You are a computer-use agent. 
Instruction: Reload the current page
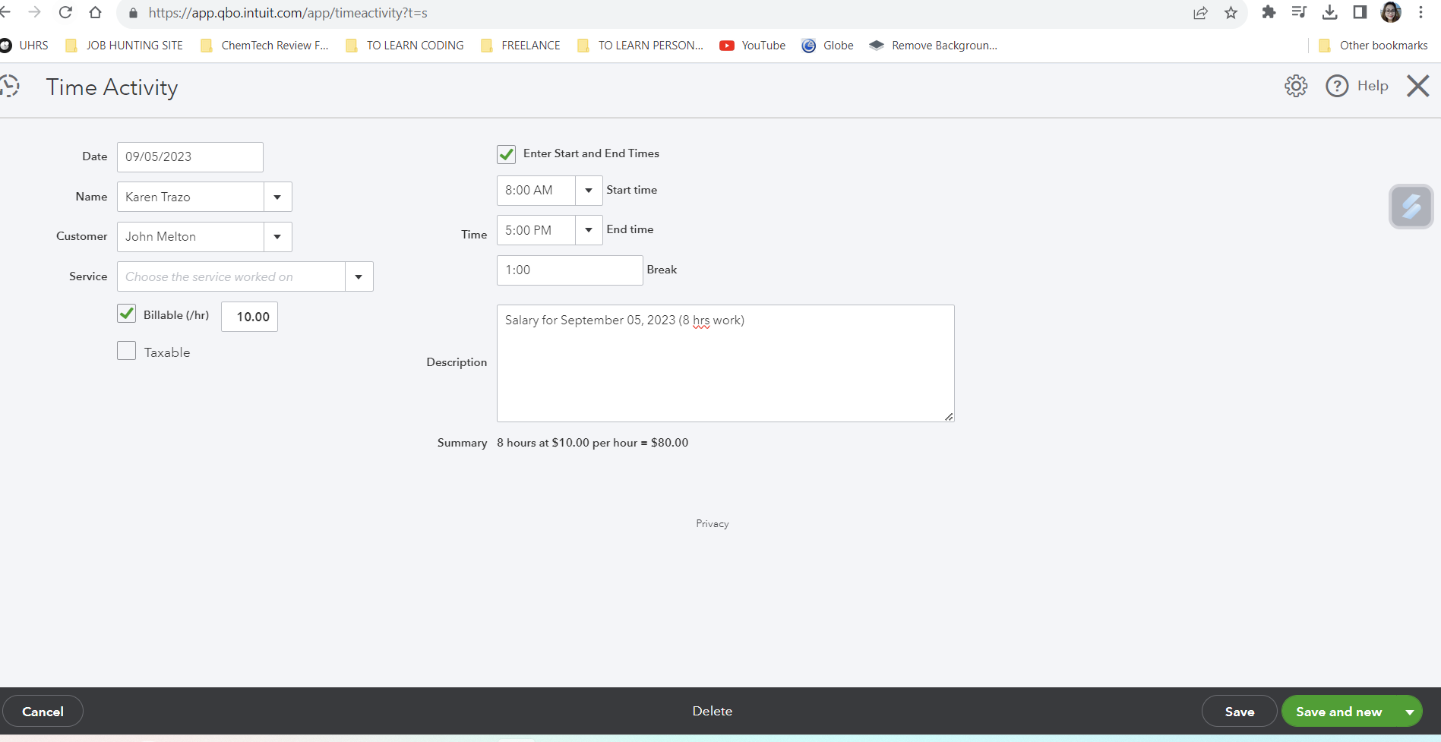click(x=65, y=12)
